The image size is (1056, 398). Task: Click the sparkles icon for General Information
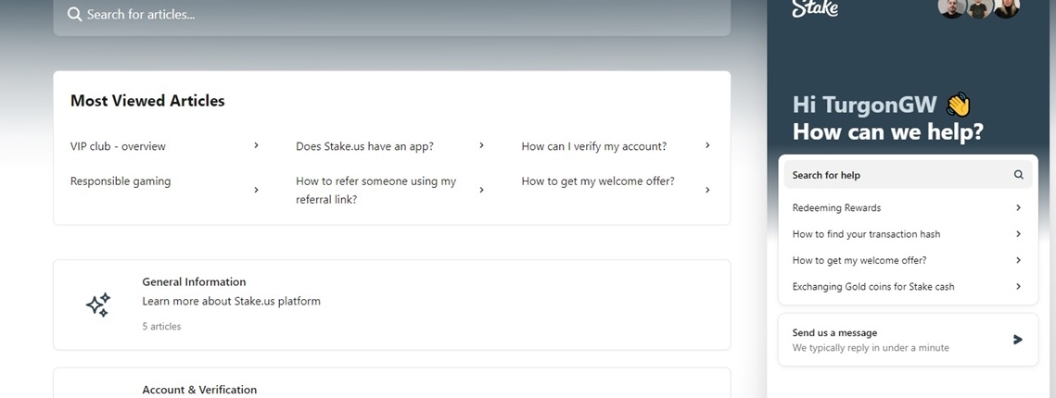click(x=97, y=305)
